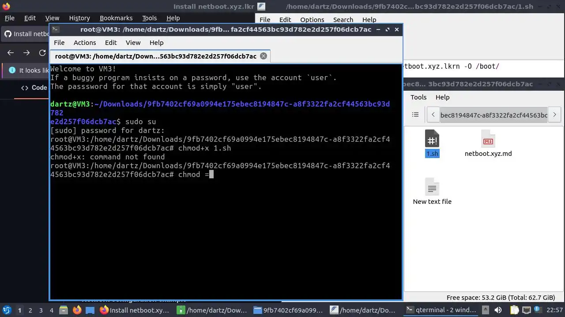This screenshot has height=317, width=565.
Task: Click path button bec8194847c-a8f3322fa2cf44563bc
Action: (x=494, y=115)
